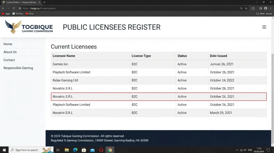Switch the ENG input language indicator
274x153 pixels.
tap(250, 150)
